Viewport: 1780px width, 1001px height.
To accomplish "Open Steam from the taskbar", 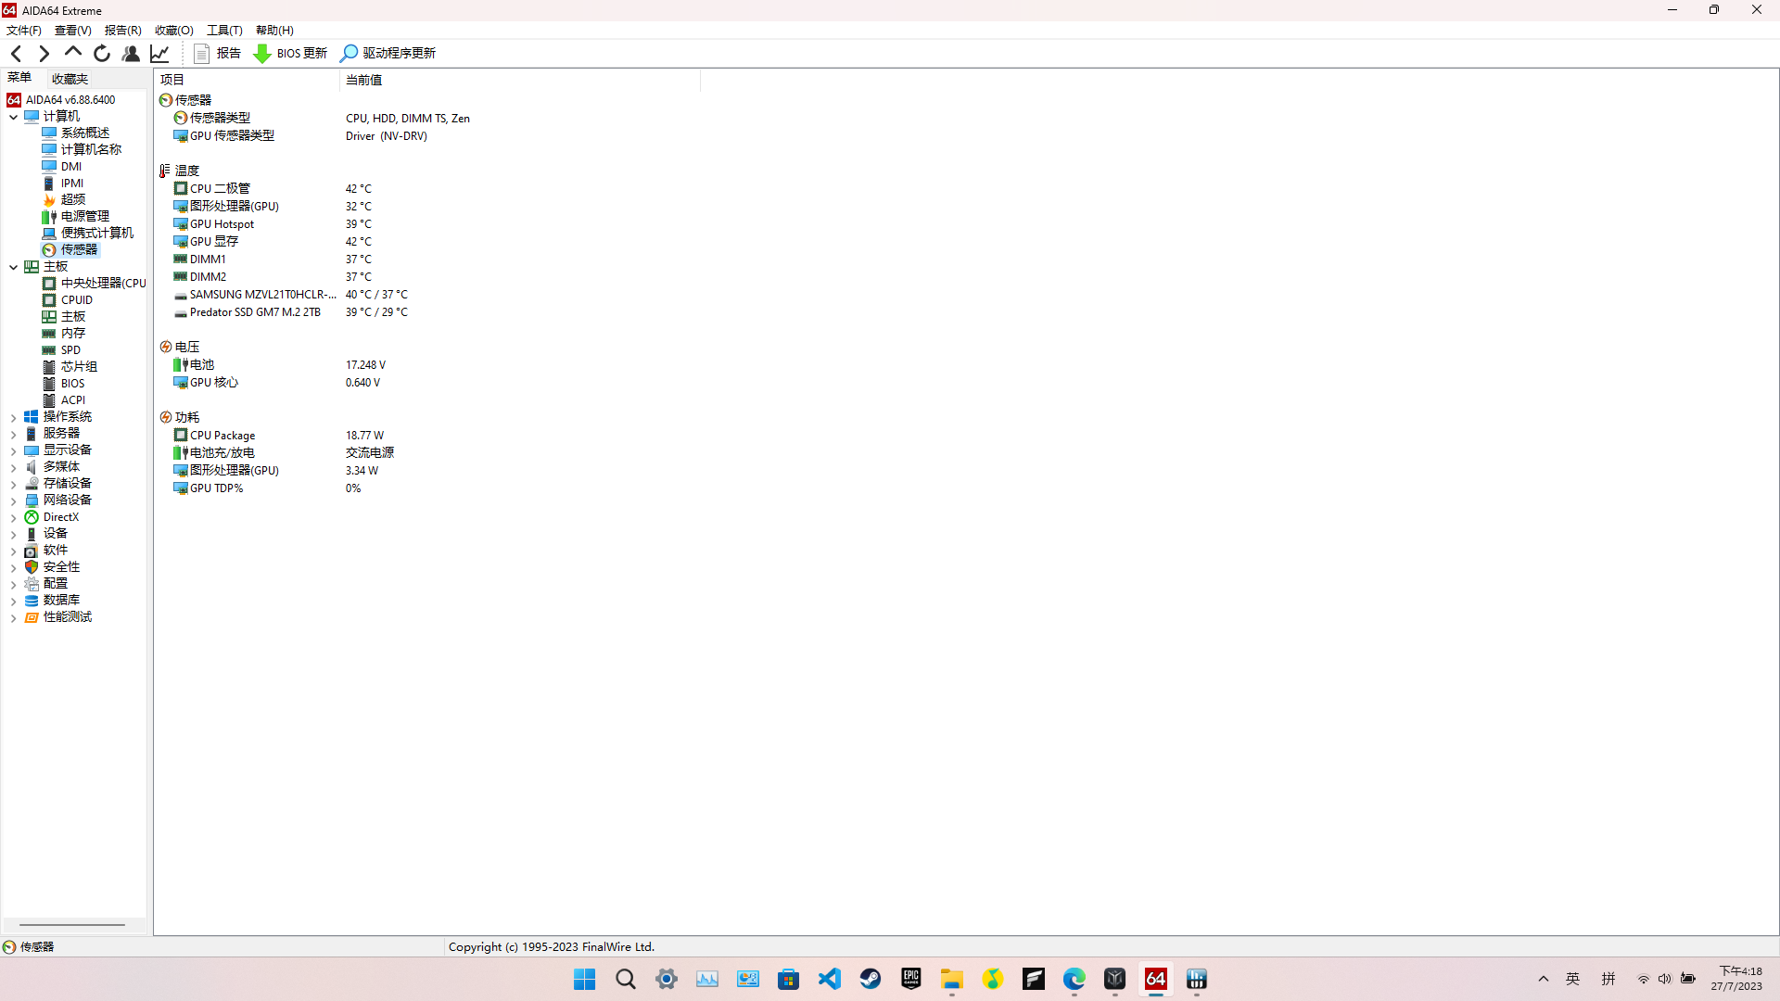I will [x=870, y=980].
